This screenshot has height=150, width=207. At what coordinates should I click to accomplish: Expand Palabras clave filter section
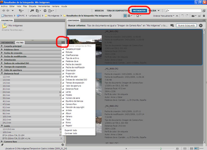point(2,49)
